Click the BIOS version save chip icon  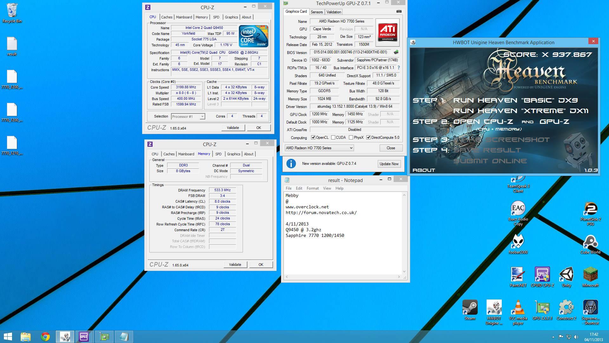click(x=396, y=52)
